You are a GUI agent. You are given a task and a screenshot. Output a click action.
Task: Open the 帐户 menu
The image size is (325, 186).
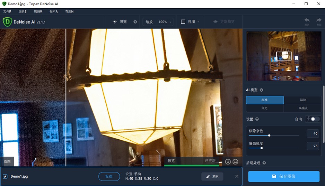pyautogui.click(x=53, y=12)
